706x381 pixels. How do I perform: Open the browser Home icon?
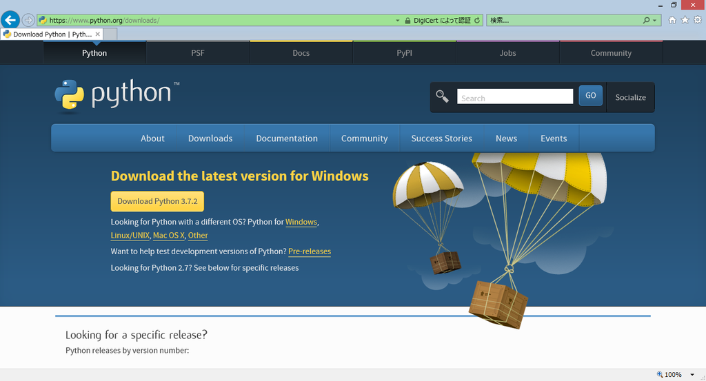click(672, 20)
